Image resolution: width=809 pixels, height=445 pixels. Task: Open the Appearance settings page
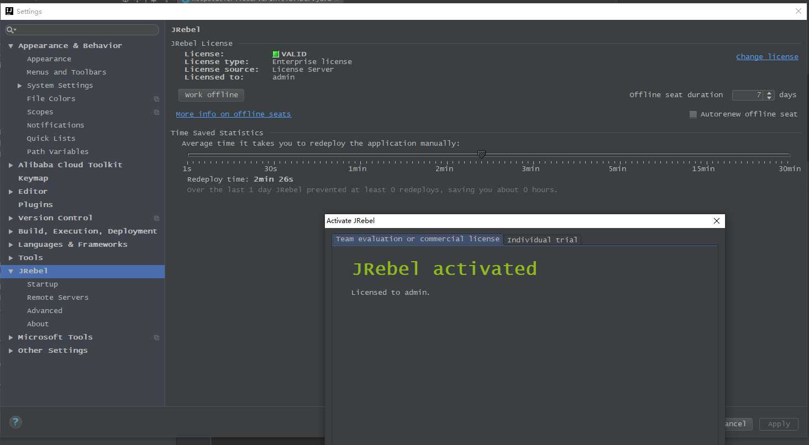tap(49, 59)
